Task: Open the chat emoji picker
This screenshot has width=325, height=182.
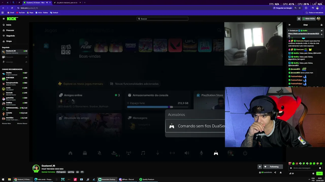Action: [320, 168]
